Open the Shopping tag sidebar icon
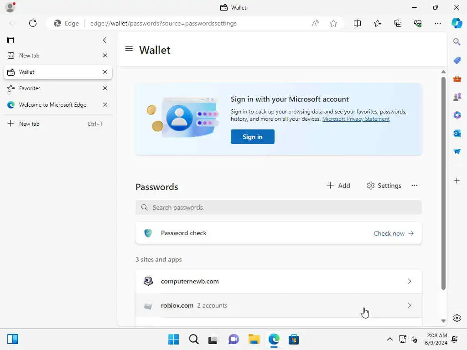The width and height of the screenshot is (467, 350). click(457, 60)
